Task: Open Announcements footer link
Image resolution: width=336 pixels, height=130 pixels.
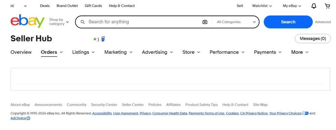Action: click(48, 105)
